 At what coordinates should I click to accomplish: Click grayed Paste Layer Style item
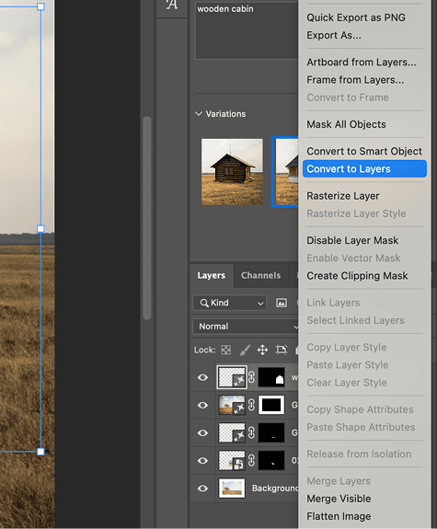click(x=347, y=365)
